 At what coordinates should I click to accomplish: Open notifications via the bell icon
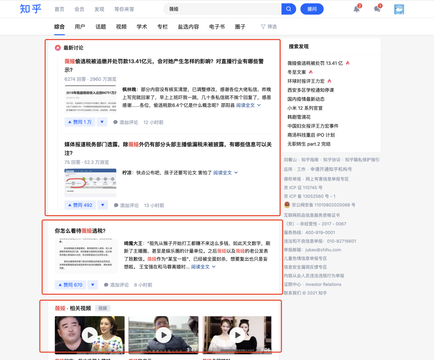coord(356,9)
